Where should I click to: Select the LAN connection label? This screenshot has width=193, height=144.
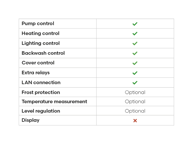[41, 83]
